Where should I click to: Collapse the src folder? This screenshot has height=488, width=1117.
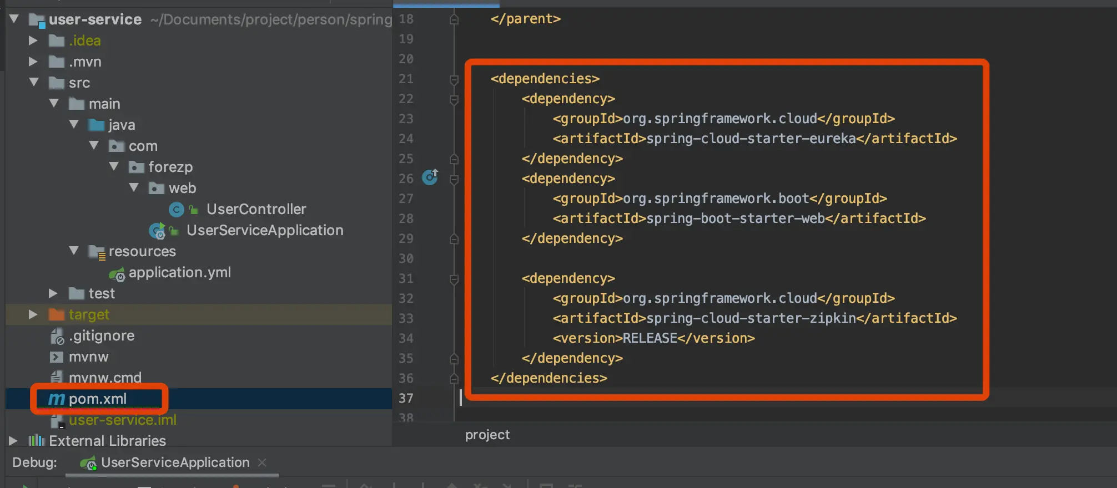coord(33,82)
